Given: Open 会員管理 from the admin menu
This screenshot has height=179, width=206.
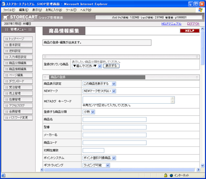Looking at the screenshot, I should pyautogui.click(x=18, y=112).
